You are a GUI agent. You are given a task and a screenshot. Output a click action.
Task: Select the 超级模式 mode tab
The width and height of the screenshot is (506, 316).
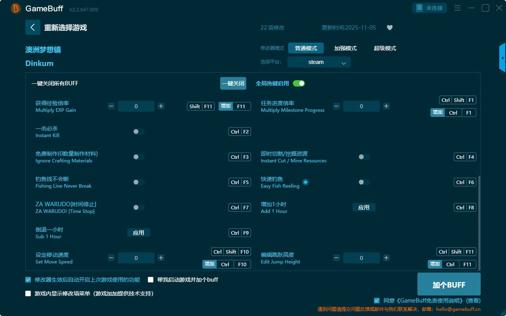pos(385,48)
